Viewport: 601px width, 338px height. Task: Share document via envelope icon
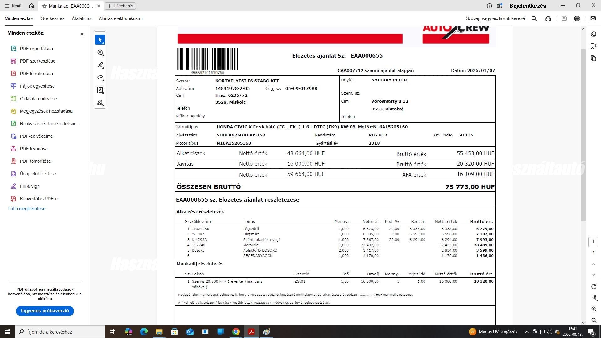(593, 18)
